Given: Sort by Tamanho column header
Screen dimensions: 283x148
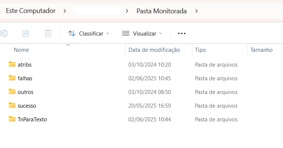Looking at the screenshot, I should [261, 50].
